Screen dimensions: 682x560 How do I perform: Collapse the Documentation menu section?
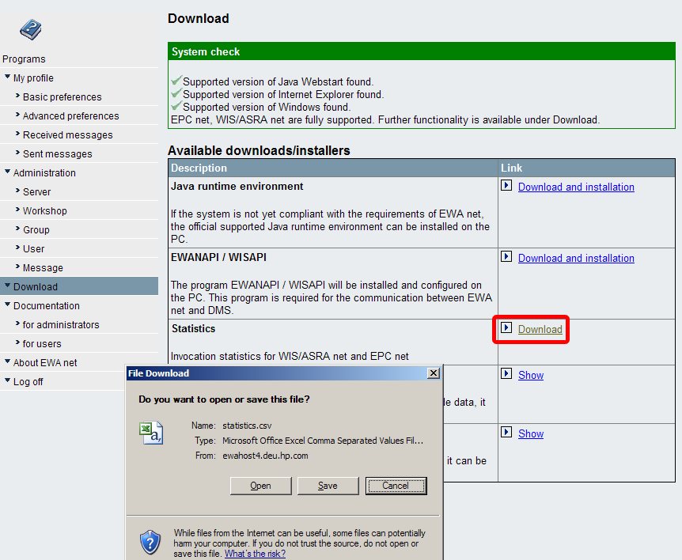(7, 305)
